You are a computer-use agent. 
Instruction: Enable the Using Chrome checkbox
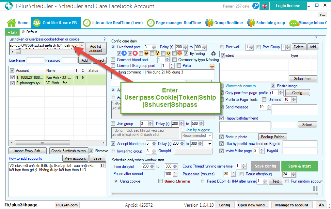(160, 181)
